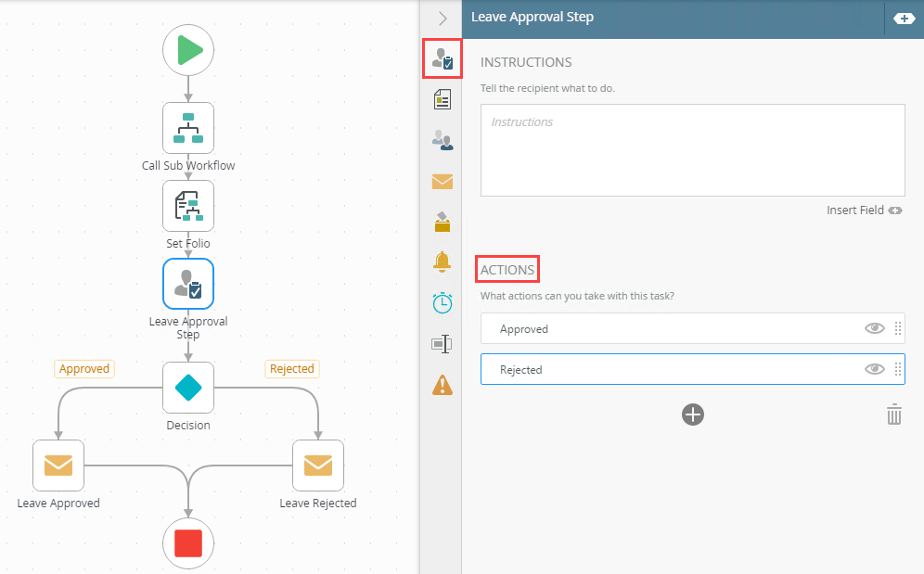The height and width of the screenshot is (574, 924).
Task: Grab the Rejected action drag handle
Action: 898,369
